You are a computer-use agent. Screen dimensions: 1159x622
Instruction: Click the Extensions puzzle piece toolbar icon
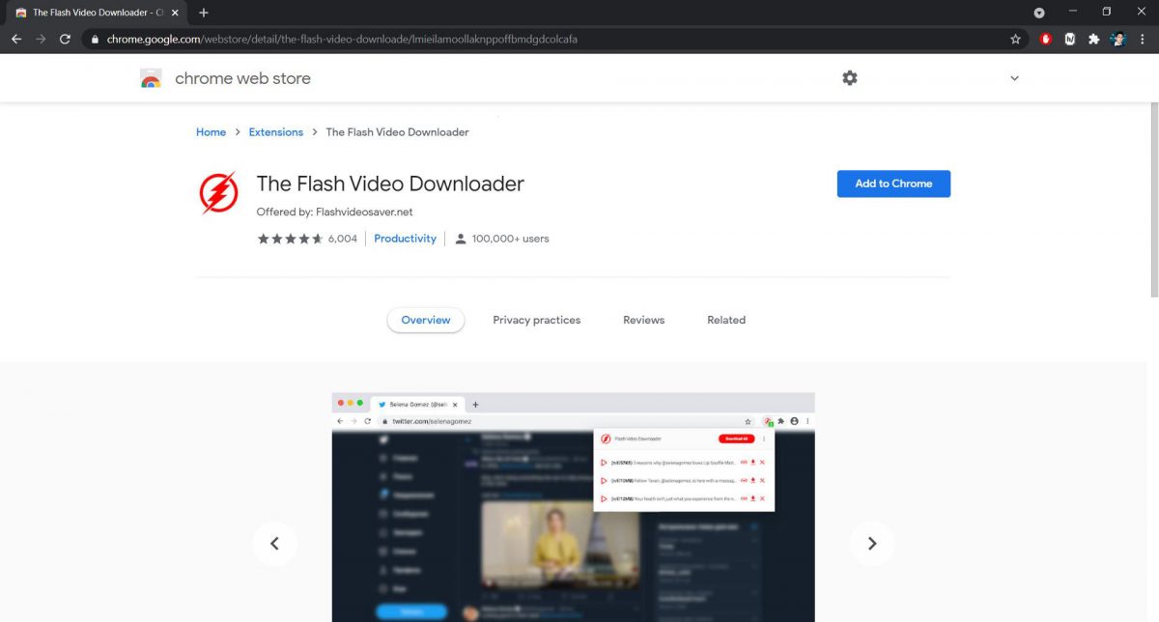point(1093,40)
